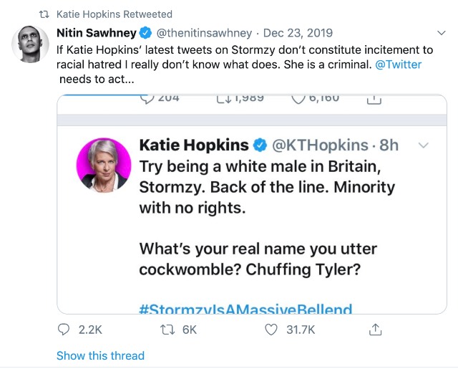Click the @thenitinsawhney handle
Viewport: 458px width, 369px height.
[x=204, y=33]
